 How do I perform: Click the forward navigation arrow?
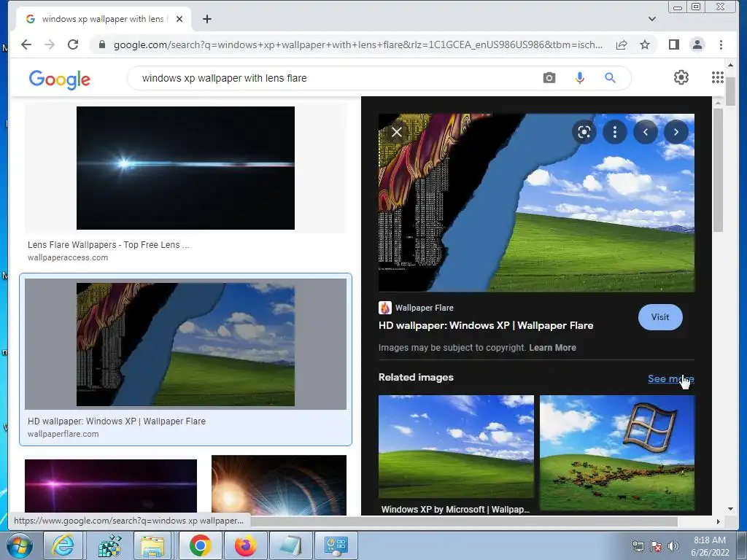pos(50,44)
